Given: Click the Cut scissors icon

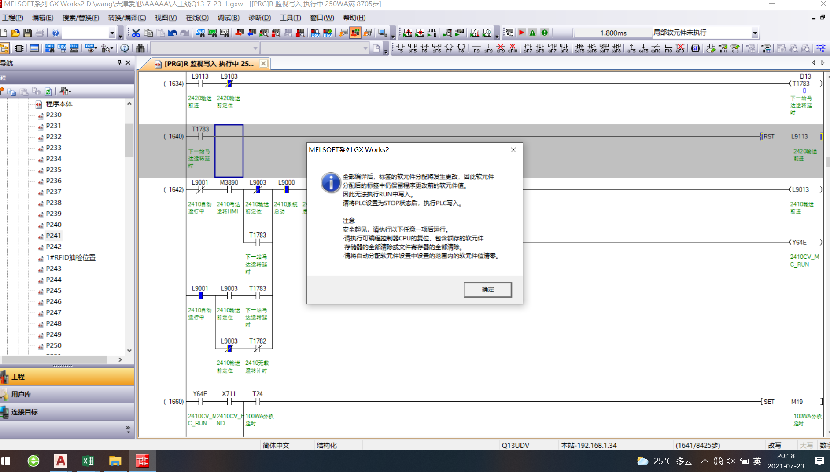Looking at the screenshot, I should coord(136,33).
